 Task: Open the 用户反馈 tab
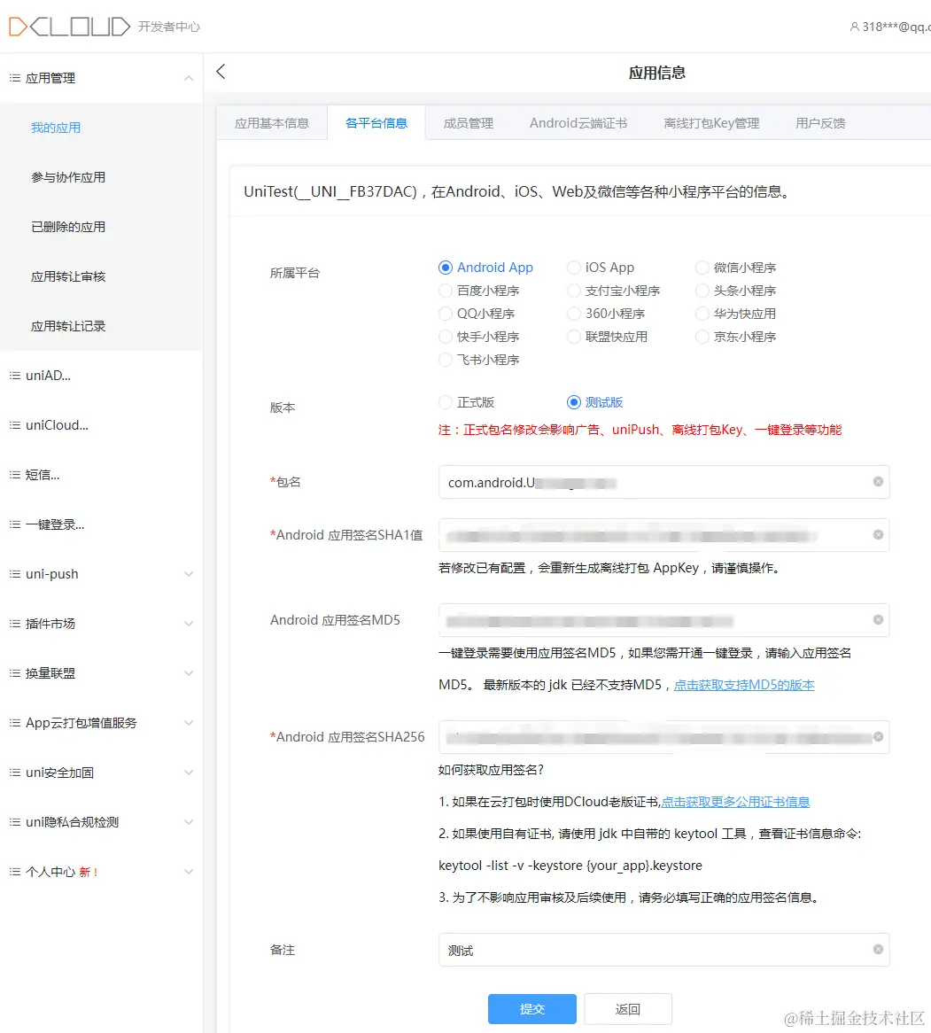click(x=820, y=123)
